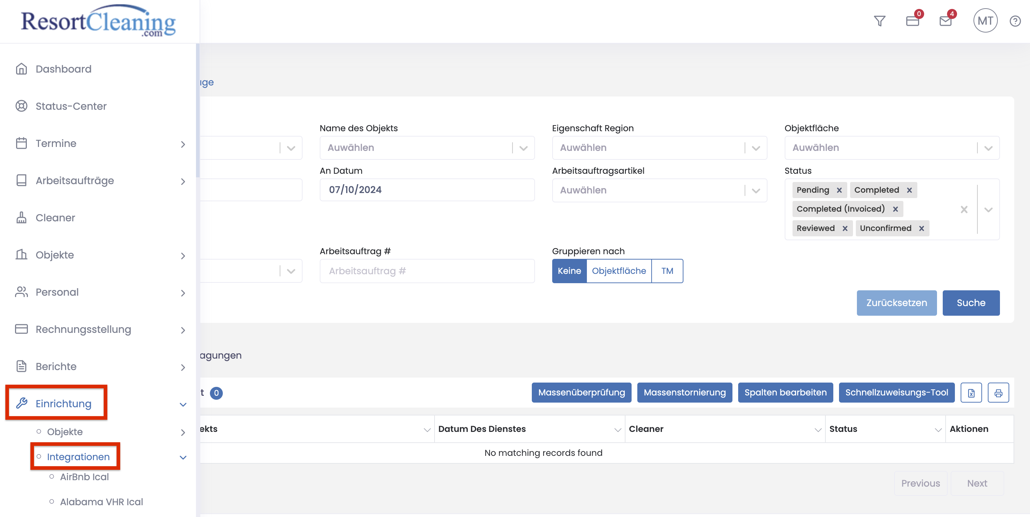Click the filter funnel icon in header
1030x517 pixels.
(879, 21)
